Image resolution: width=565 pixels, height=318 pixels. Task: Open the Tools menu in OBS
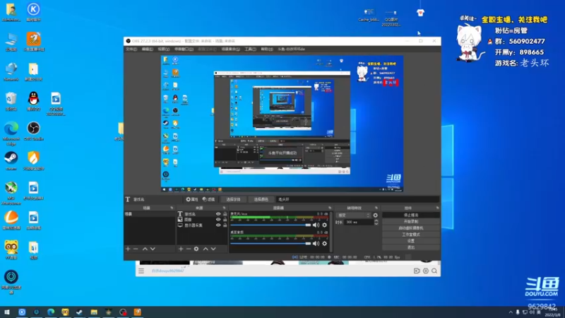(250, 49)
